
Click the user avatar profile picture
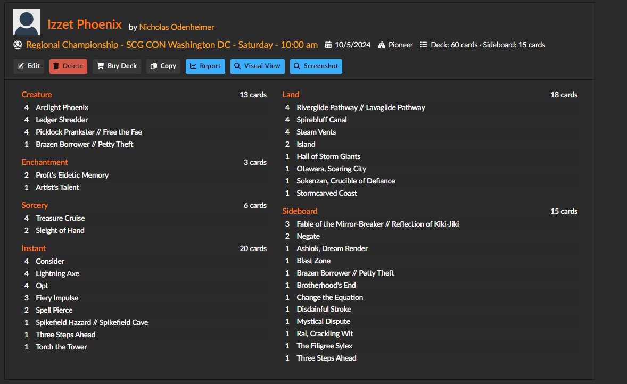[x=27, y=22]
